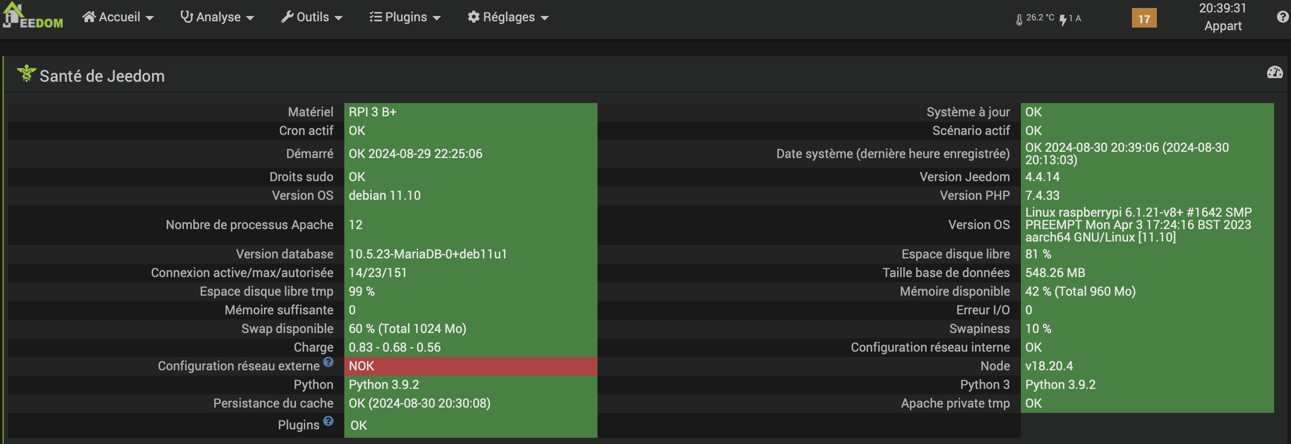Viewport: 1291px width, 444px height.
Task: Click the Node version v18.20.4
Action: pyautogui.click(x=1049, y=366)
